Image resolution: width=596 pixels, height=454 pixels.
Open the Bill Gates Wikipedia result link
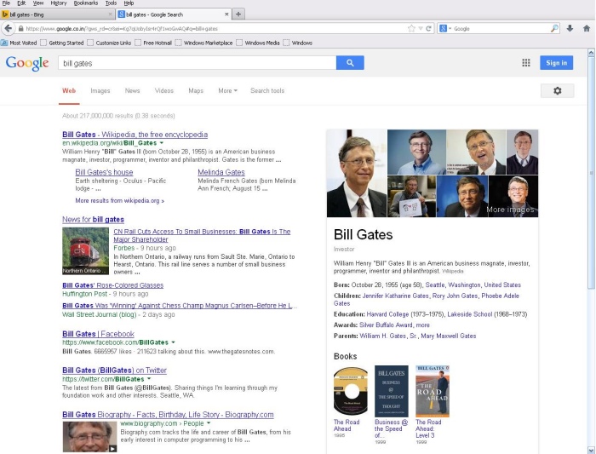[135, 135]
